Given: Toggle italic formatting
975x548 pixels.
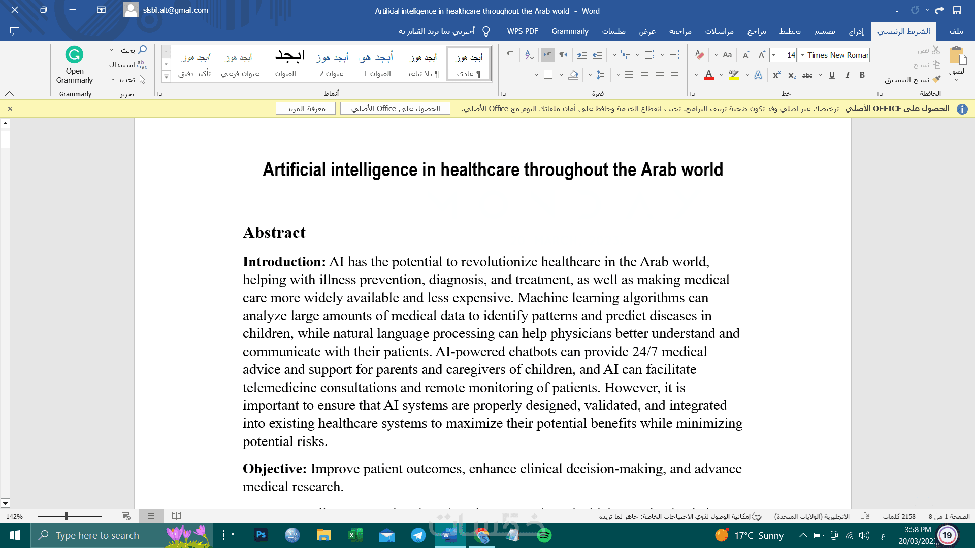Looking at the screenshot, I should (847, 75).
